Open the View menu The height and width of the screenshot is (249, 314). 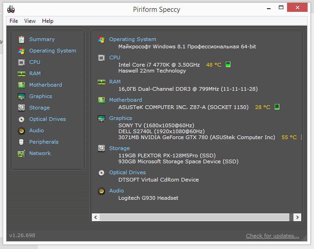click(30, 21)
